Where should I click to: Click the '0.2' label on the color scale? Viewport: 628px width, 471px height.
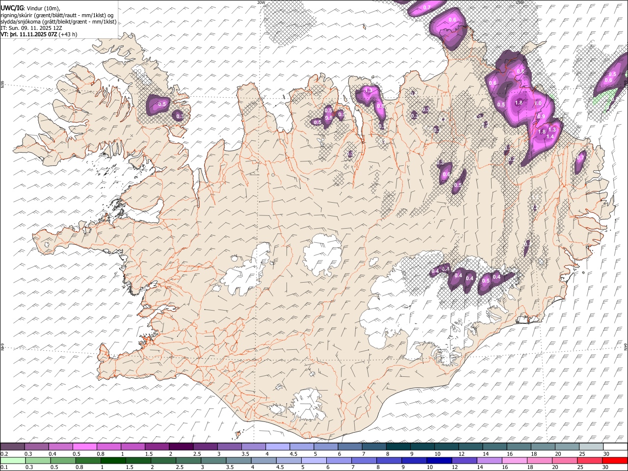point(4,454)
